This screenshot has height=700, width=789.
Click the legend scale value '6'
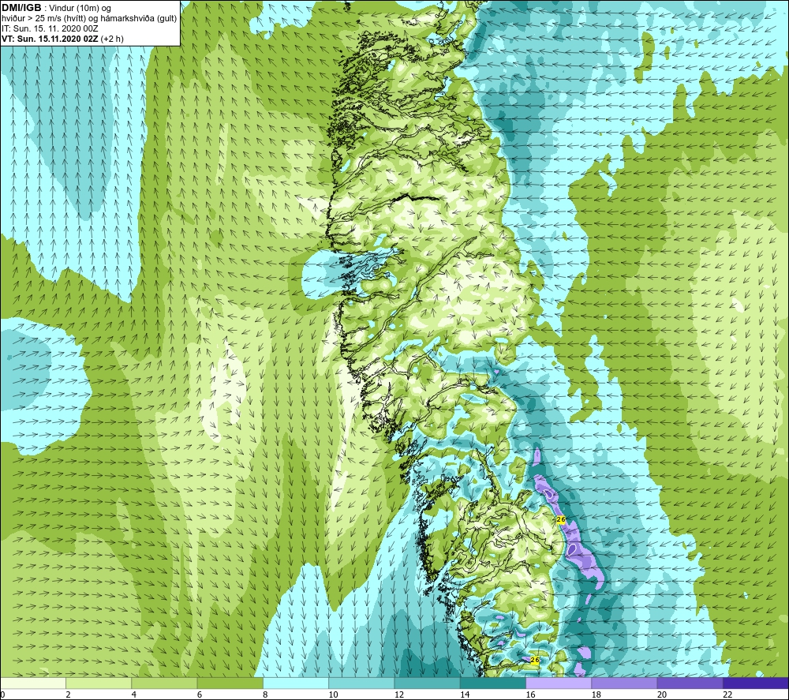point(200,695)
